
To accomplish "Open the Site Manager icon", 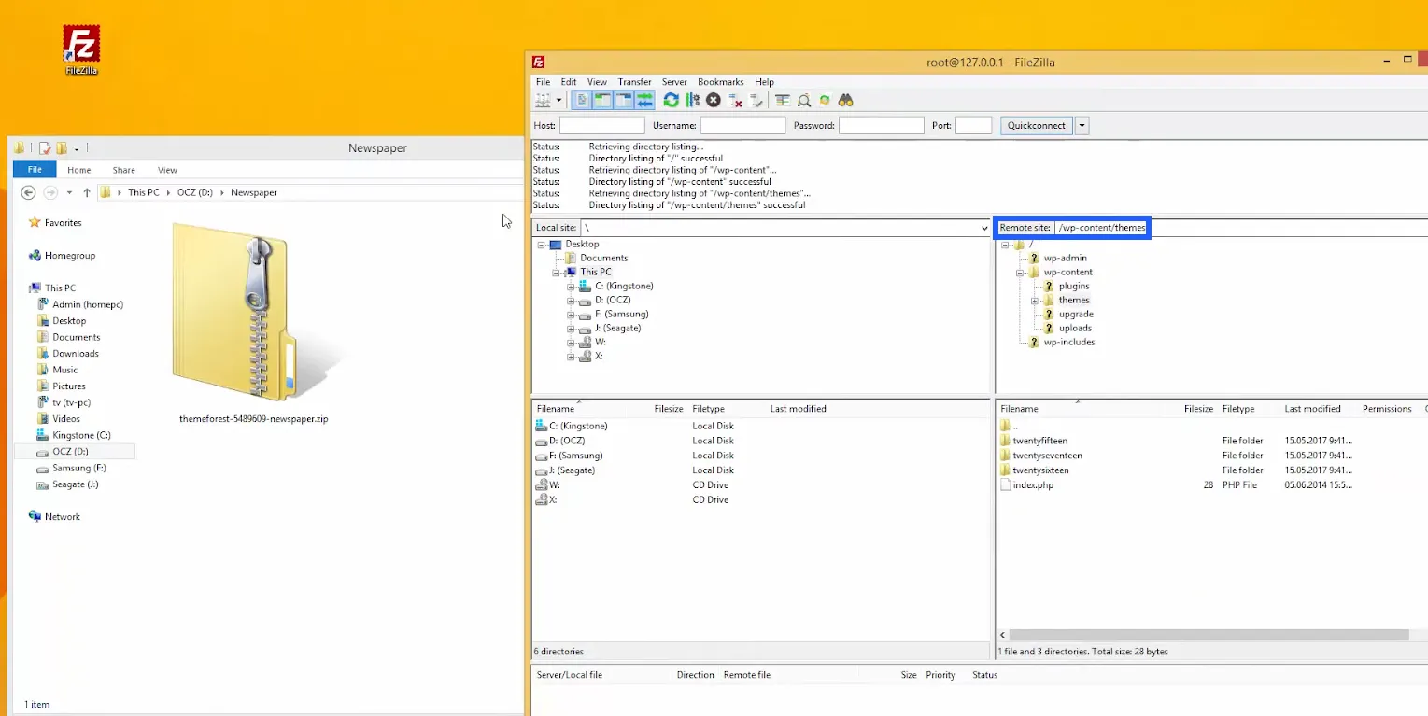I will [x=544, y=100].
